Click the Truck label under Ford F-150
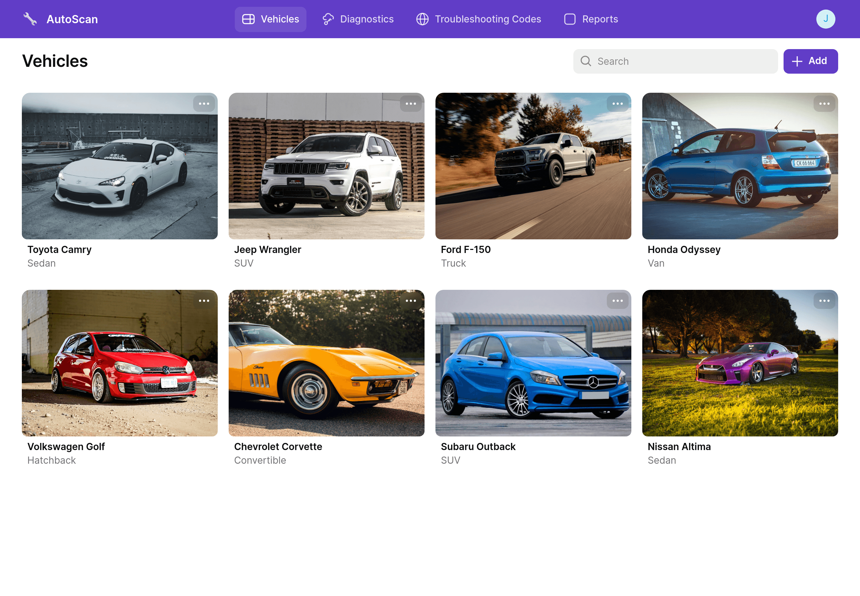This screenshot has height=596, width=860. (453, 263)
